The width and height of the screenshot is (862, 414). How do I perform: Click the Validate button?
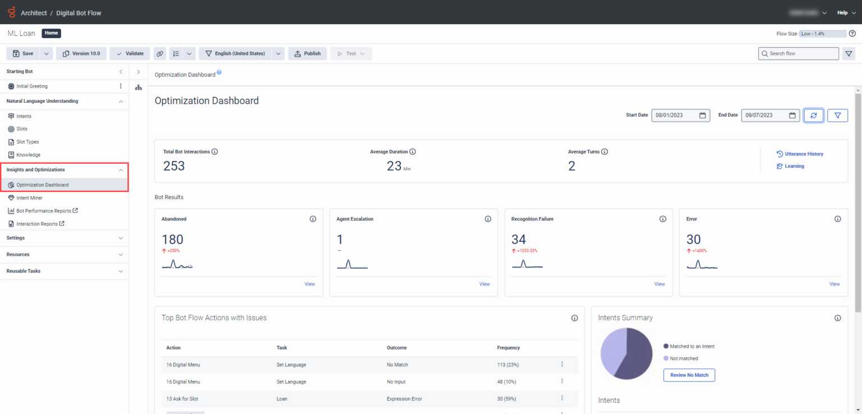(129, 53)
